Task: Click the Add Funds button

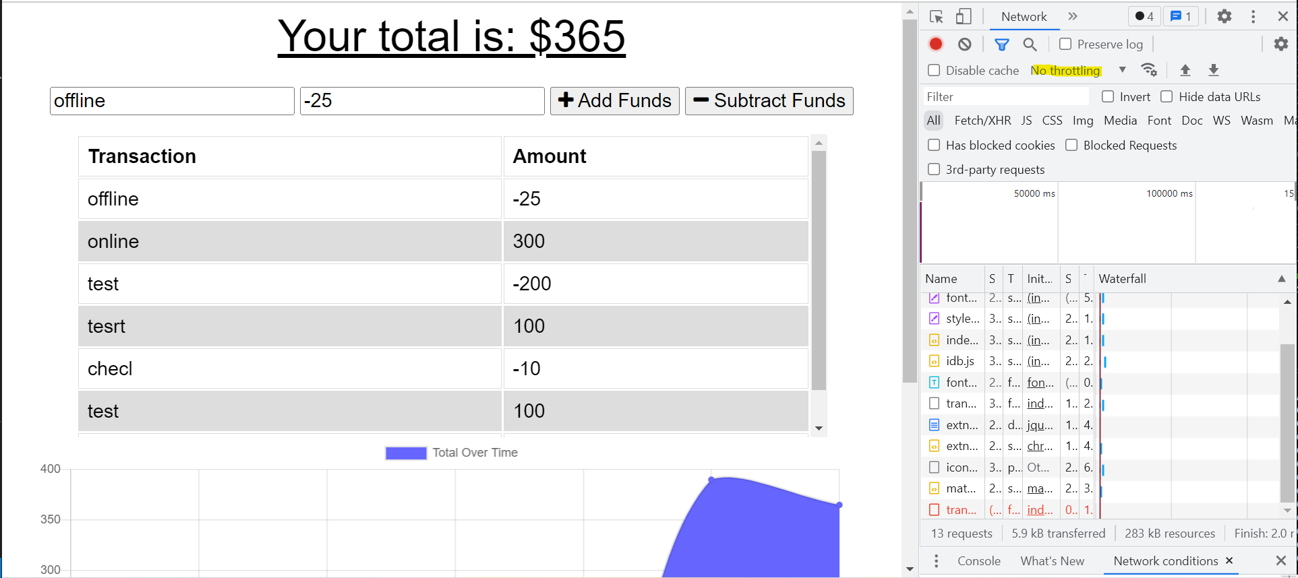Action: pyautogui.click(x=615, y=101)
